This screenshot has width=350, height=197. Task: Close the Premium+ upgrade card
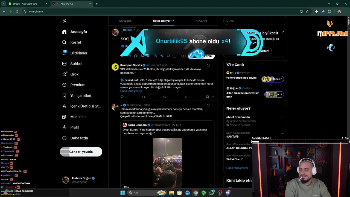pyautogui.click(x=283, y=32)
